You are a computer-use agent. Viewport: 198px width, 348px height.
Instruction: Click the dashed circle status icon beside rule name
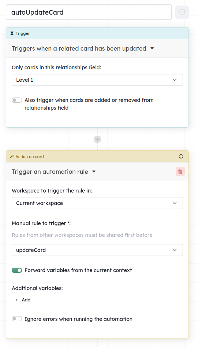point(182,12)
